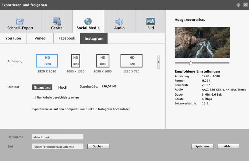Switch to the YouTube tab

tap(13, 38)
